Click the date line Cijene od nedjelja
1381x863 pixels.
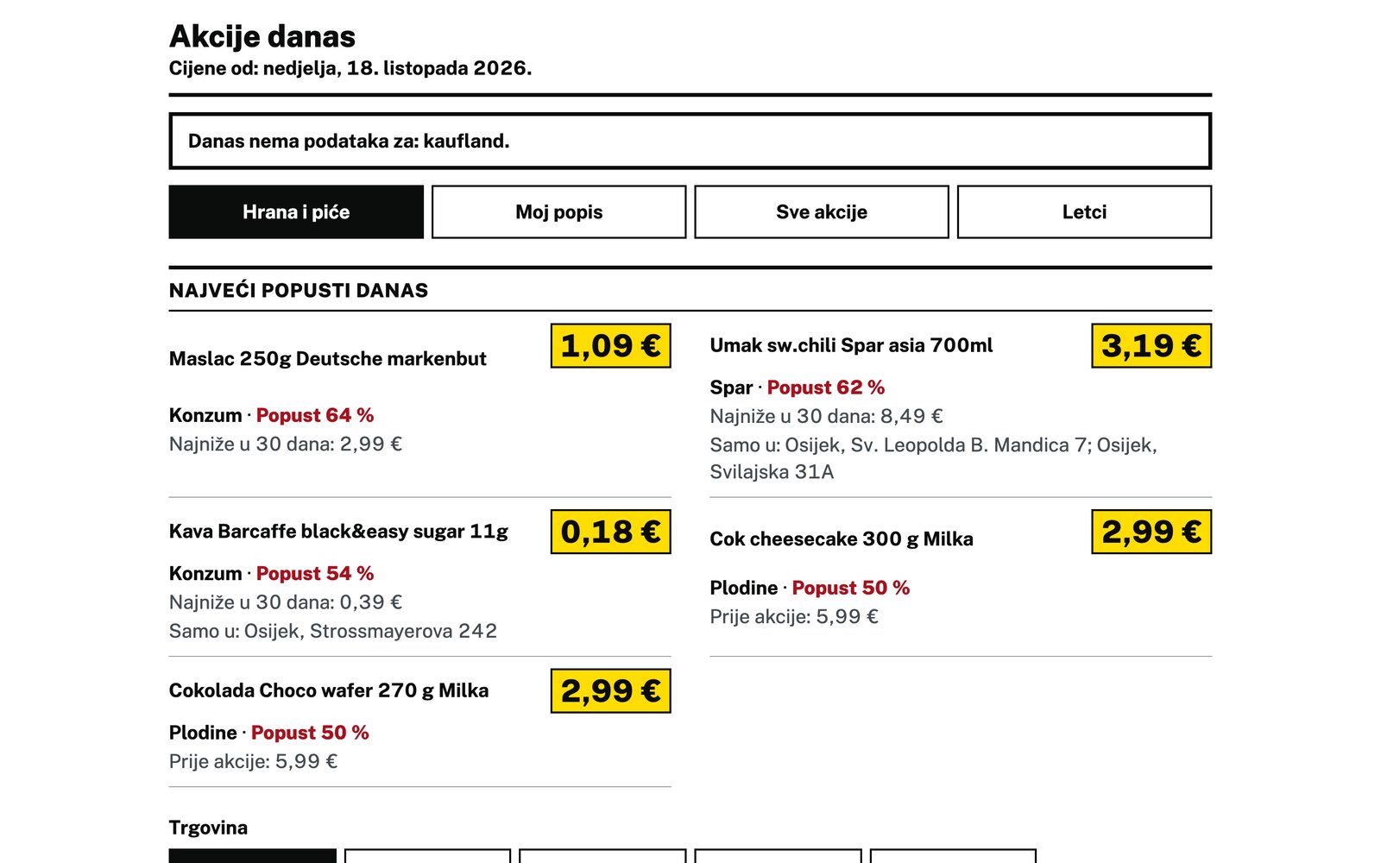(x=350, y=68)
